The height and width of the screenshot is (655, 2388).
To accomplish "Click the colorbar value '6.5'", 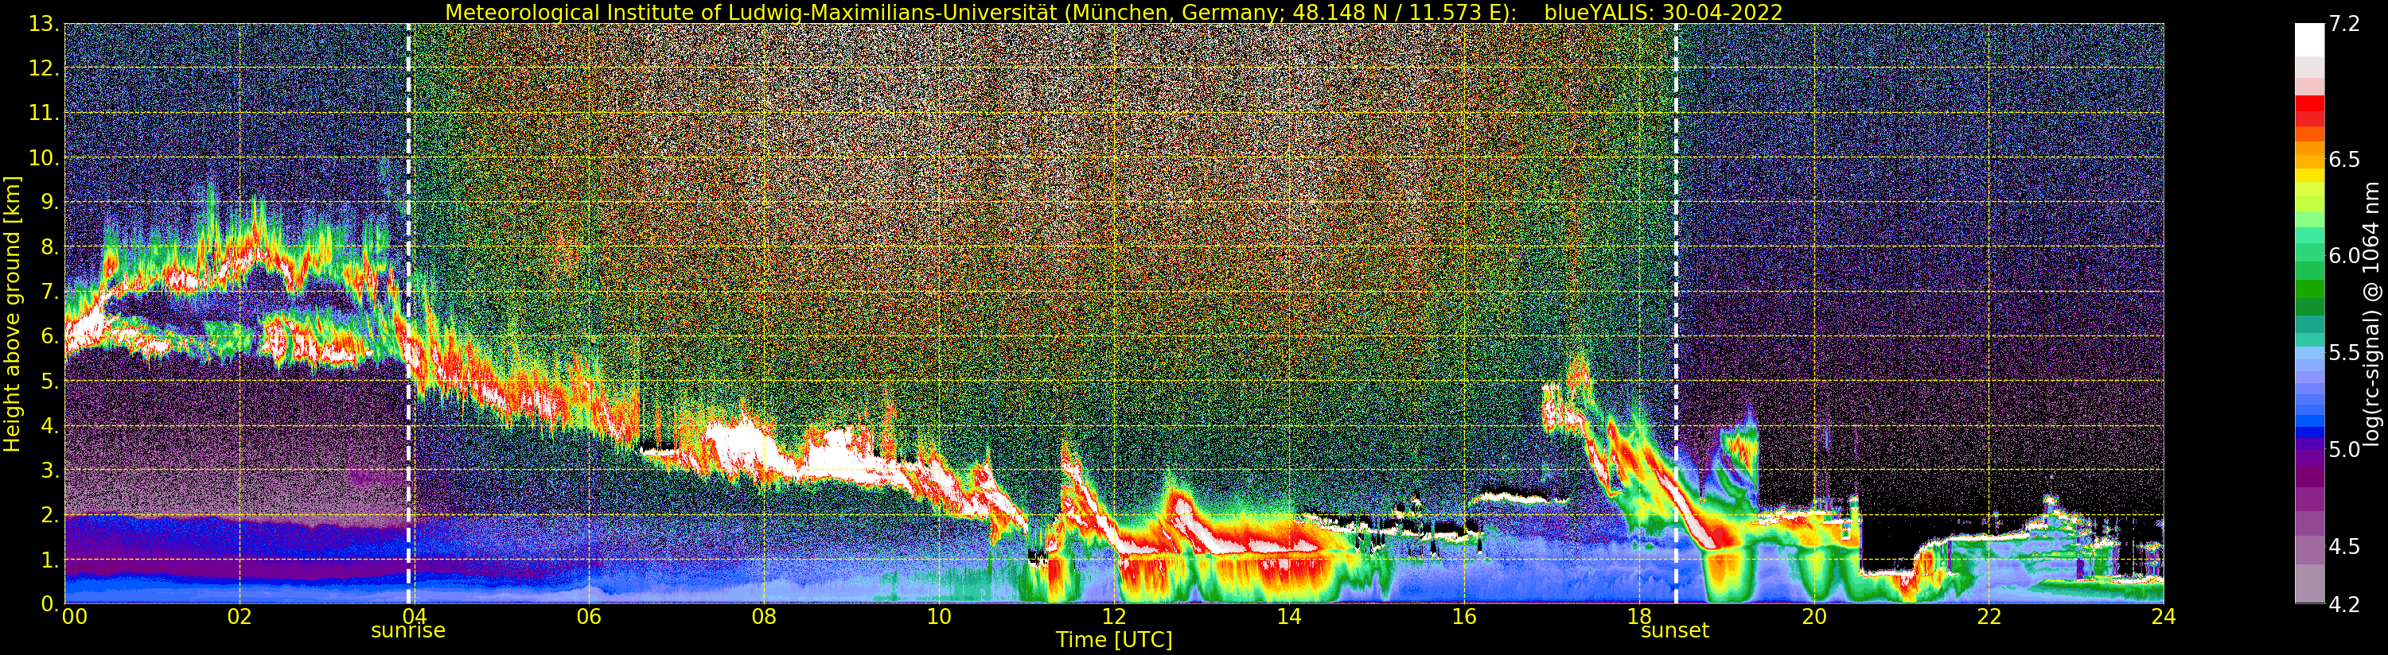I will pyautogui.click(x=2344, y=159).
